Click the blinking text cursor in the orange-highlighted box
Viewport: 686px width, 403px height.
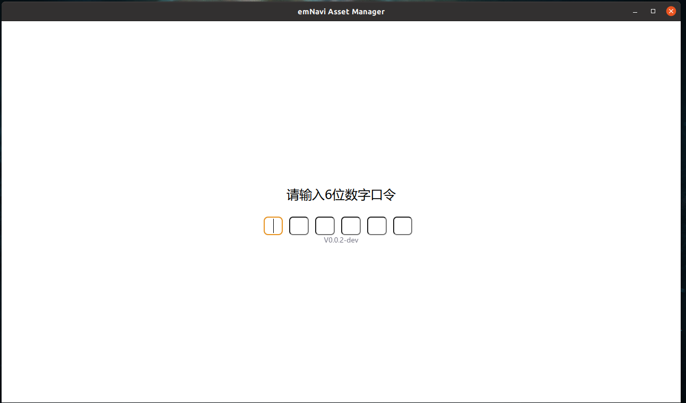click(x=274, y=226)
